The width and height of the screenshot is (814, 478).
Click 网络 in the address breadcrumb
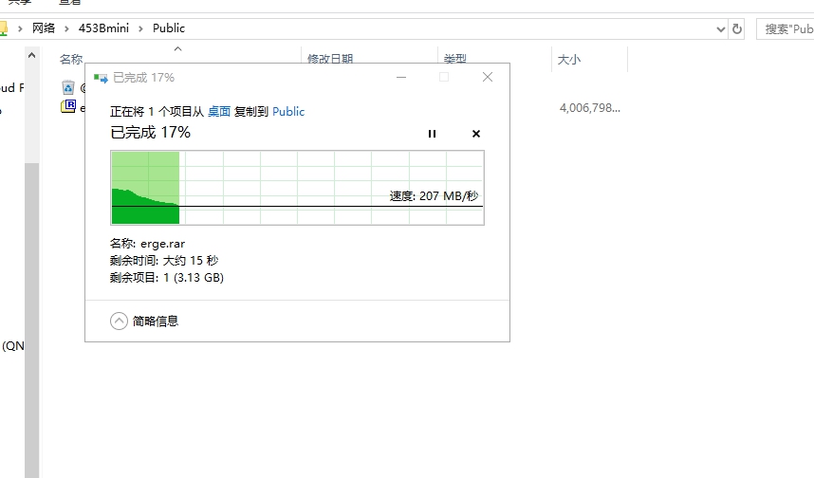coord(44,28)
